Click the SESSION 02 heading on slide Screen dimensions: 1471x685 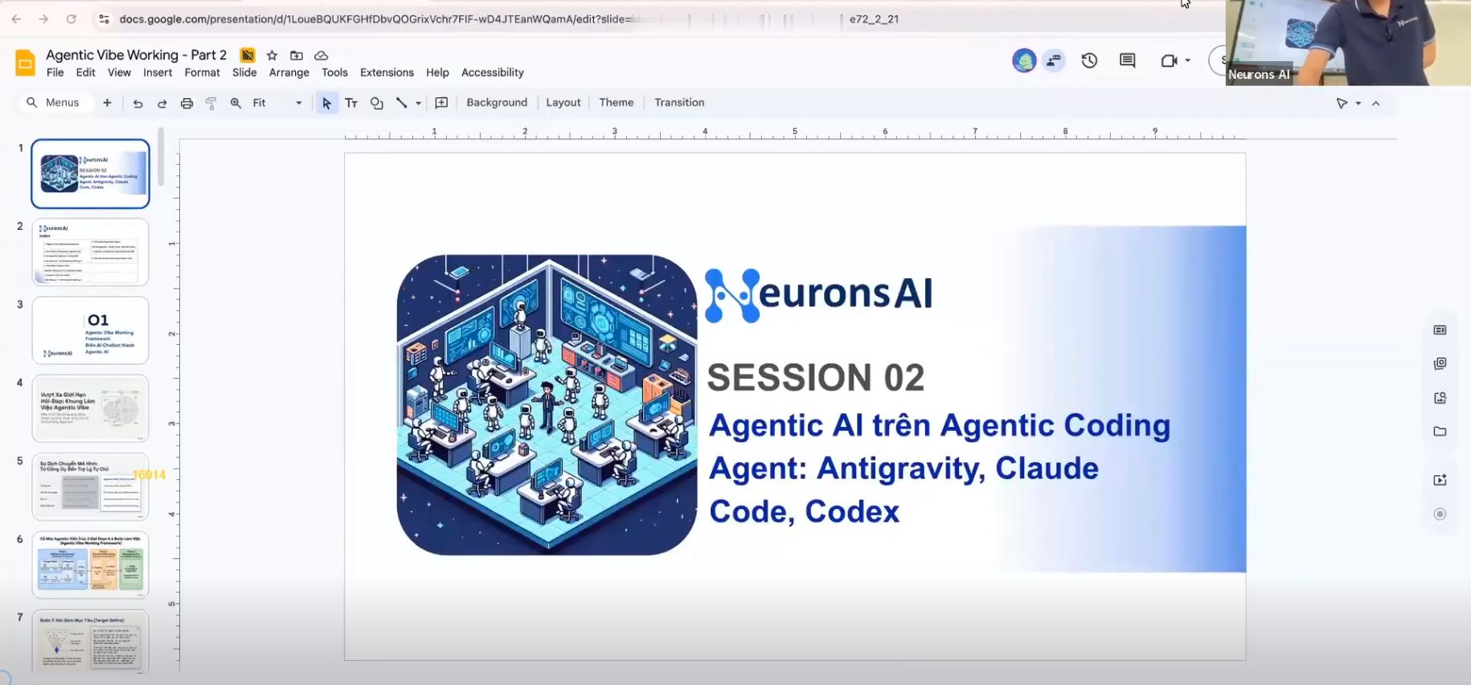[815, 377]
